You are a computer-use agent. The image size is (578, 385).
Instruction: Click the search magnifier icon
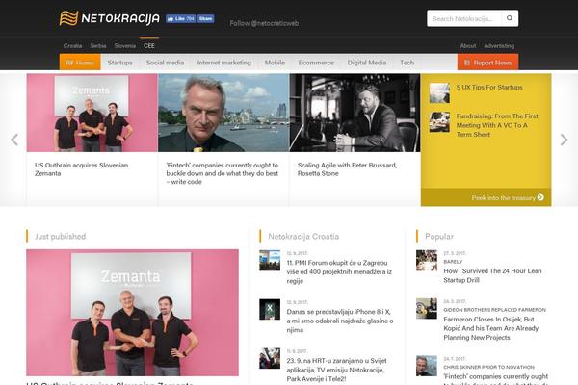tap(510, 18)
